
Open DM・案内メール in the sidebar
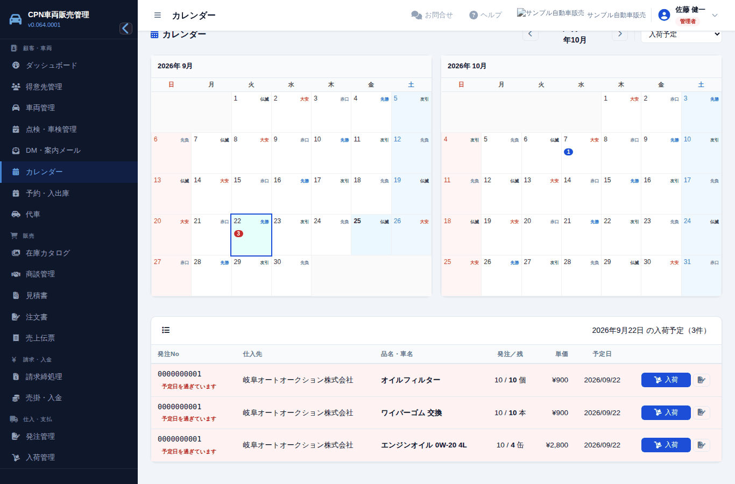69,151
